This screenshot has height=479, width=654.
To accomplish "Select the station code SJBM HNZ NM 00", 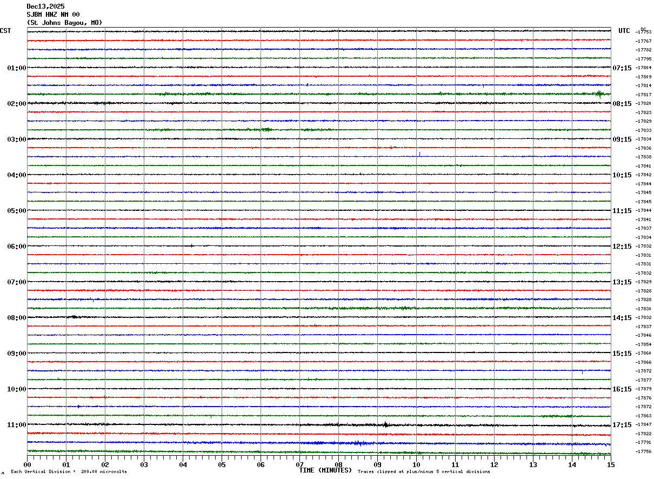I will [x=53, y=15].
